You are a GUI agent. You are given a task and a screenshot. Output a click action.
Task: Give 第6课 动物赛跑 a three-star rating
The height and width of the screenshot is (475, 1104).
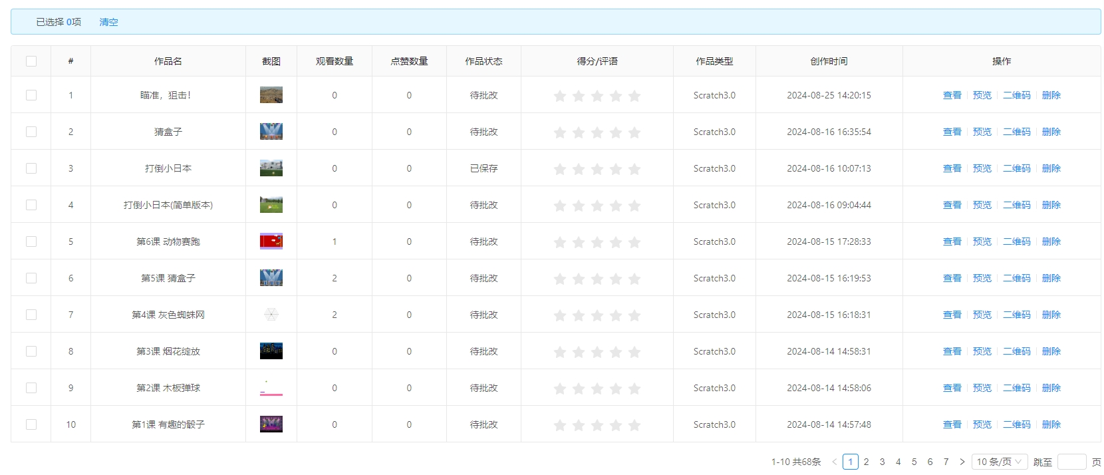597,242
